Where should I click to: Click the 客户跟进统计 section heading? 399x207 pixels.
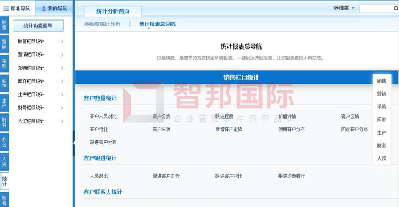pyautogui.click(x=100, y=158)
